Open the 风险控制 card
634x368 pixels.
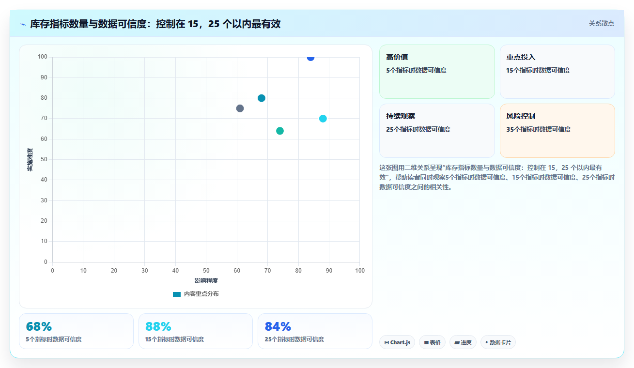(557, 131)
